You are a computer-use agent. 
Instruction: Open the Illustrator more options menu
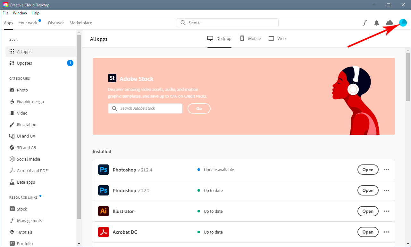coord(386,211)
